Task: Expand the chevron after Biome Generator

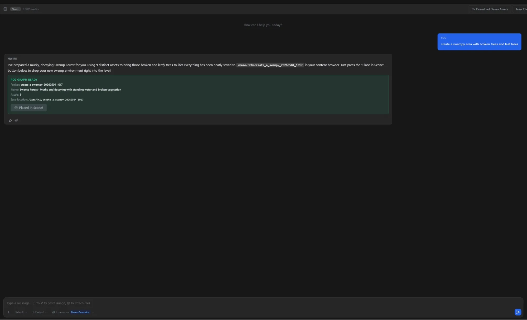Action: 93,312
